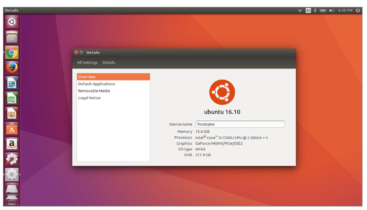The height and width of the screenshot is (210, 367).
Task: Go back to All Settings
Action: [87, 63]
